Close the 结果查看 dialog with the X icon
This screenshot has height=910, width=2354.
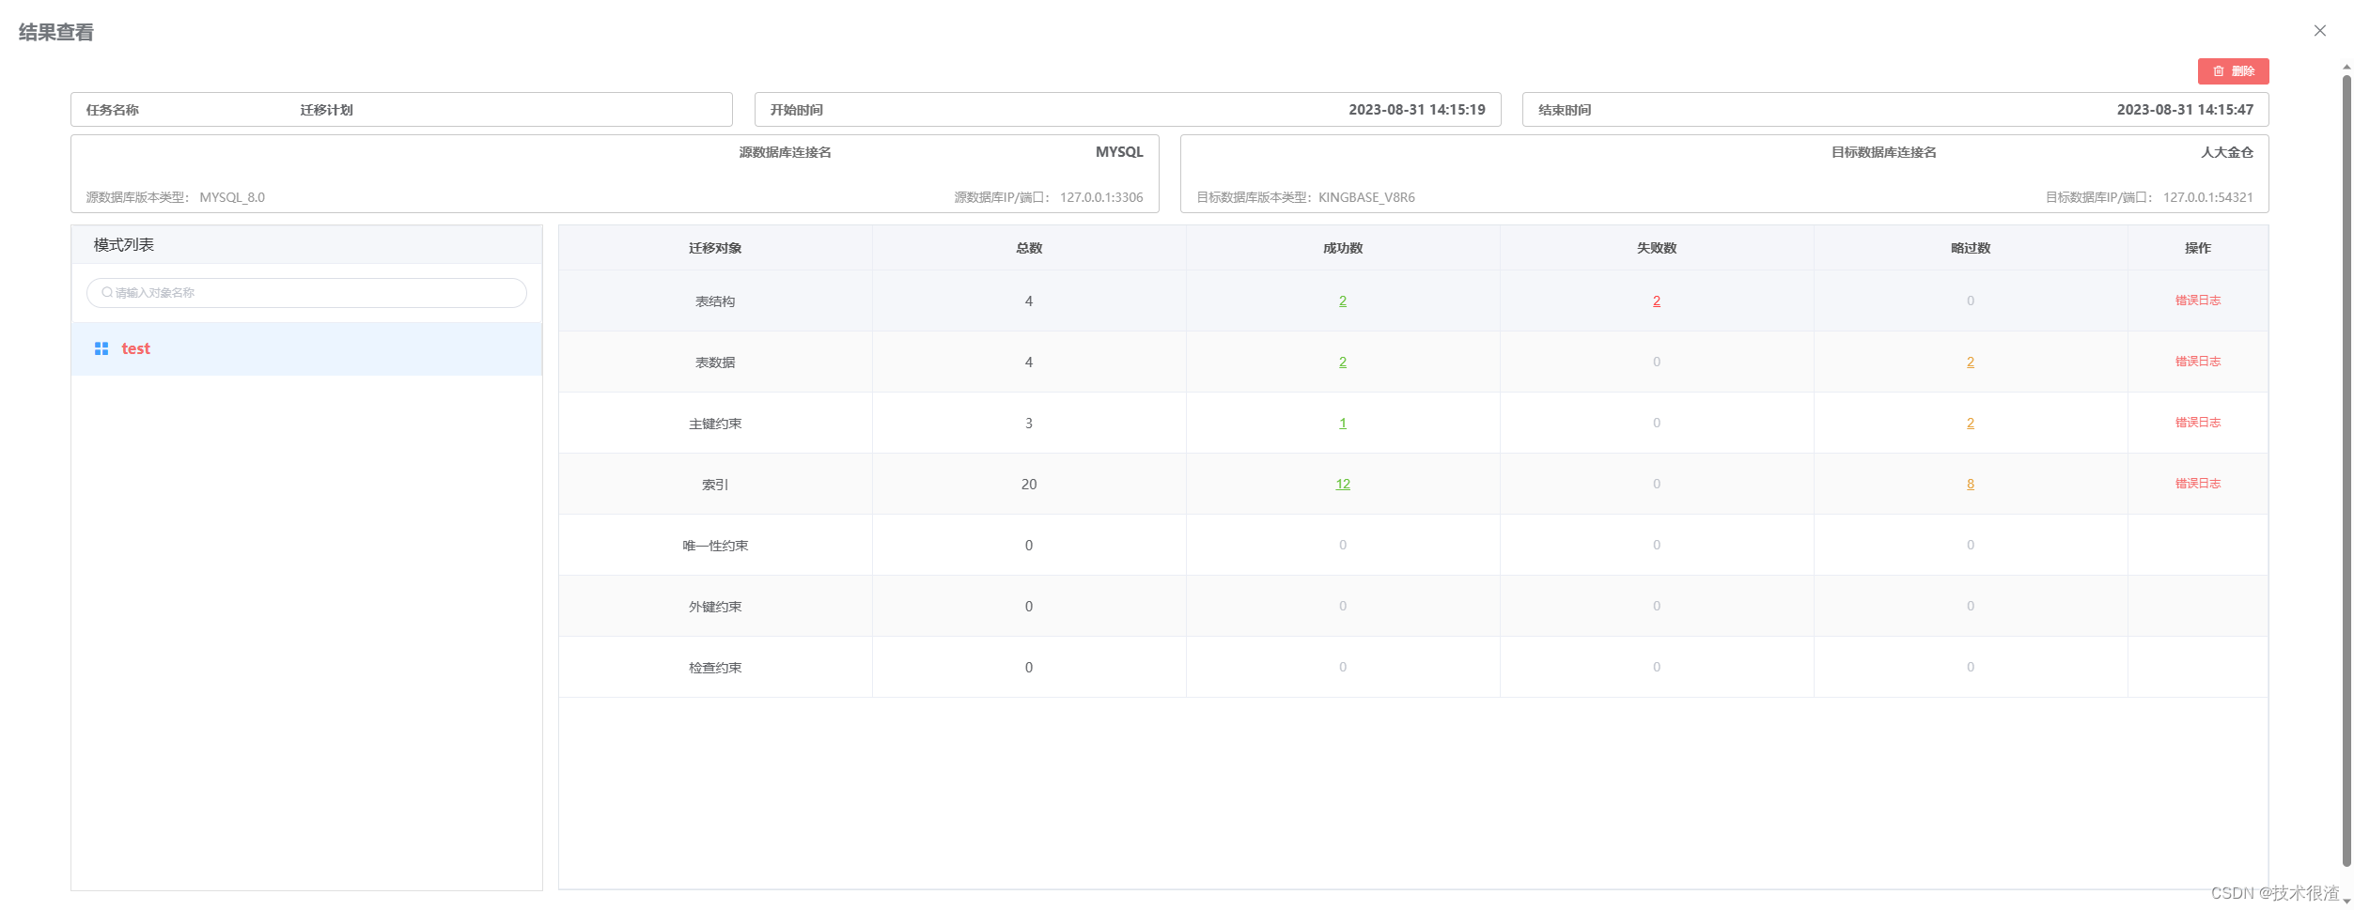2319,31
